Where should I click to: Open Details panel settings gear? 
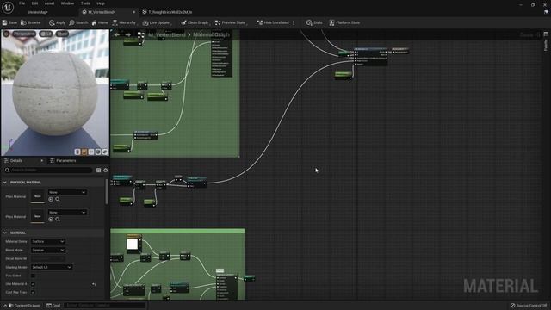pos(105,170)
